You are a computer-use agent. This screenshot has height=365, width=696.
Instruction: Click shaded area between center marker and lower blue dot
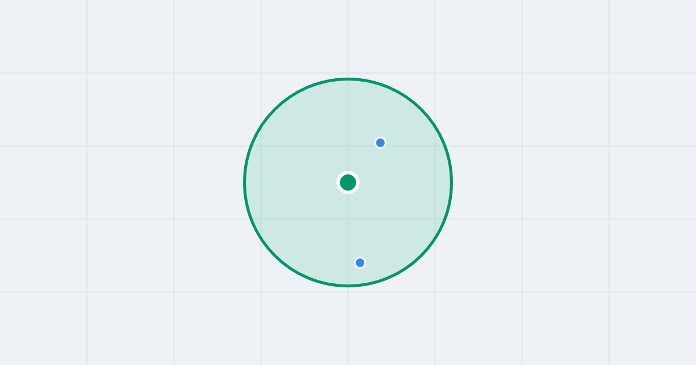point(354,223)
